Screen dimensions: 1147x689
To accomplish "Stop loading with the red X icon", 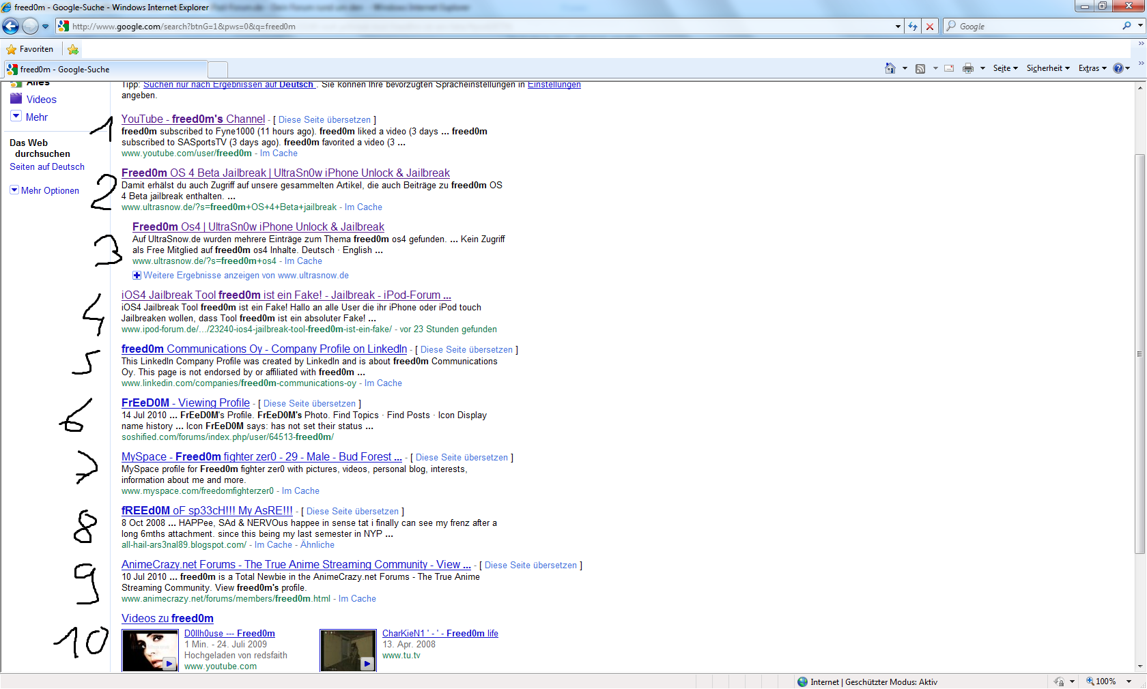I will [929, 27].
